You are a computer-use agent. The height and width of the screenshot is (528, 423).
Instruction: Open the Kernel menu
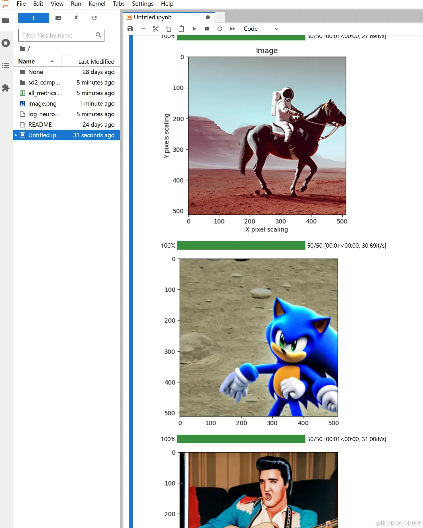[97, 4]
